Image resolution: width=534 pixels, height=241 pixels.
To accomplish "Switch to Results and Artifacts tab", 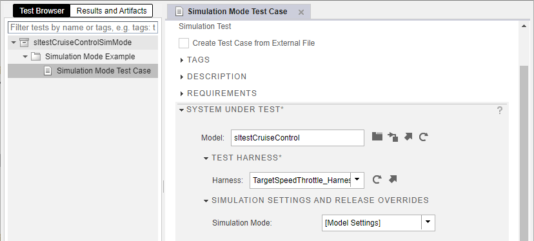I will click(x=112, y=10).
